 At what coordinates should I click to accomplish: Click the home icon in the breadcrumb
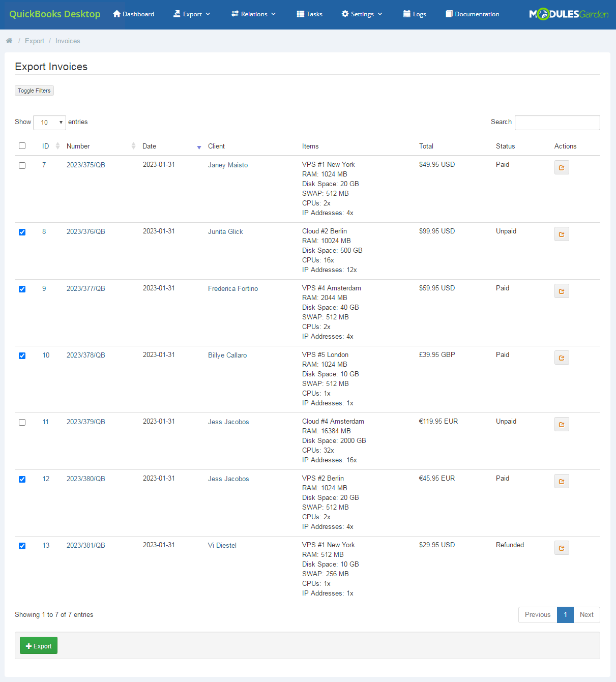[x=9, y=40]
